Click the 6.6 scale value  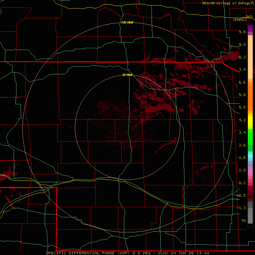242,82
